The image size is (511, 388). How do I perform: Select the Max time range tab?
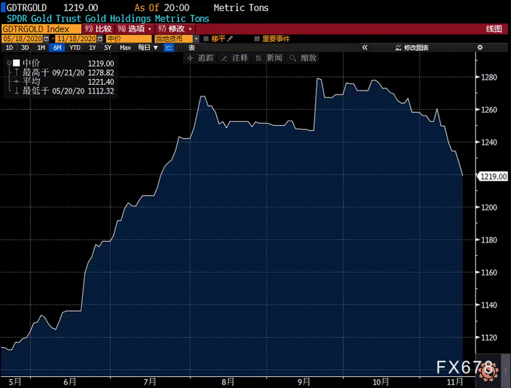coord(125,47)
